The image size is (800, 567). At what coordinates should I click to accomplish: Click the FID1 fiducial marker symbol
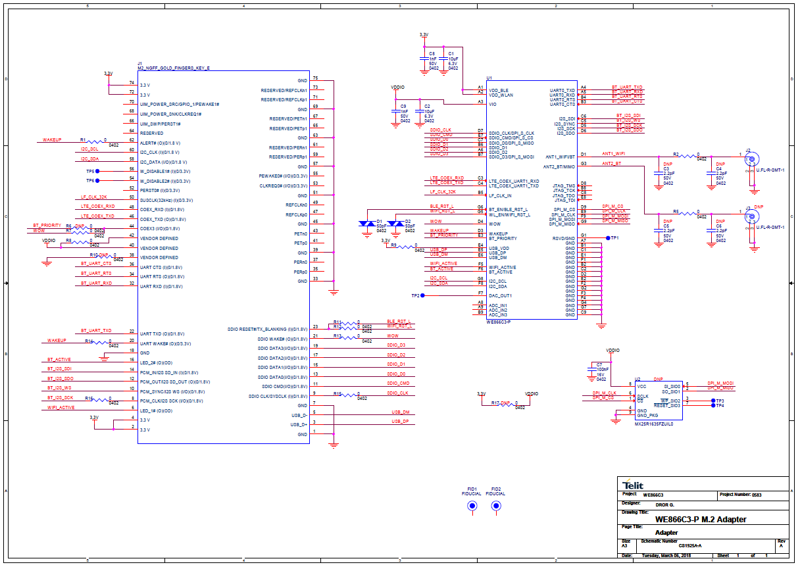[x=472, y=505]
